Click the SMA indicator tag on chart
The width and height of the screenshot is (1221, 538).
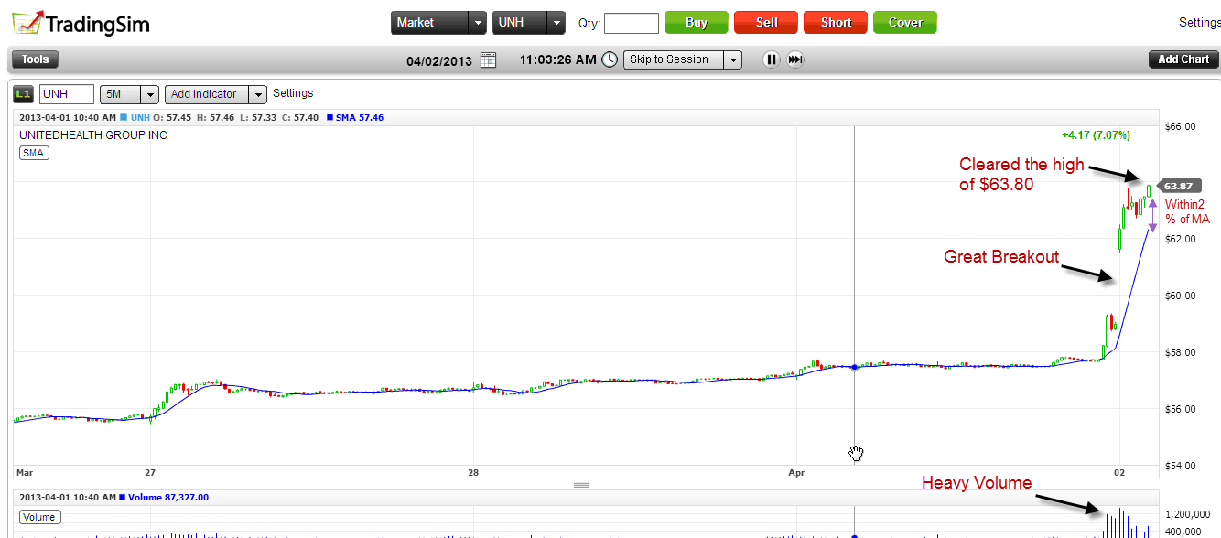click(x=34, y=153)
